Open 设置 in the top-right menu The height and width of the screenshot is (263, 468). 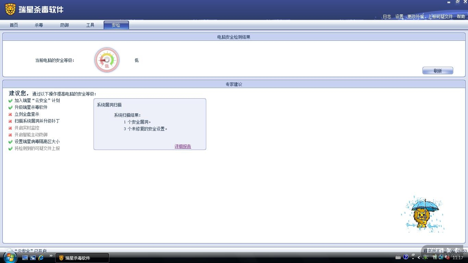click(x=399, y=16)
